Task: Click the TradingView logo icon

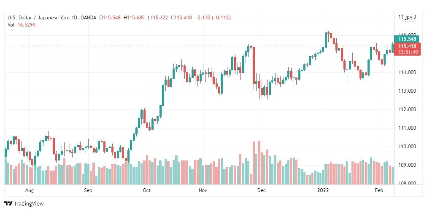Action: (8, 203)
